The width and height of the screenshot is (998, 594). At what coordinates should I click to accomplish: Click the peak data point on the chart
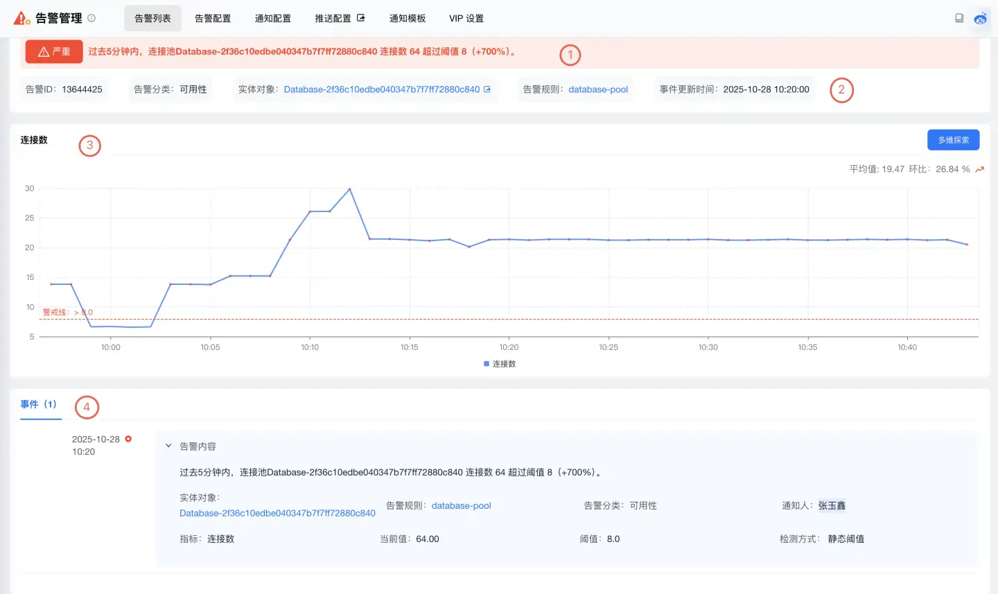(349, 189)
